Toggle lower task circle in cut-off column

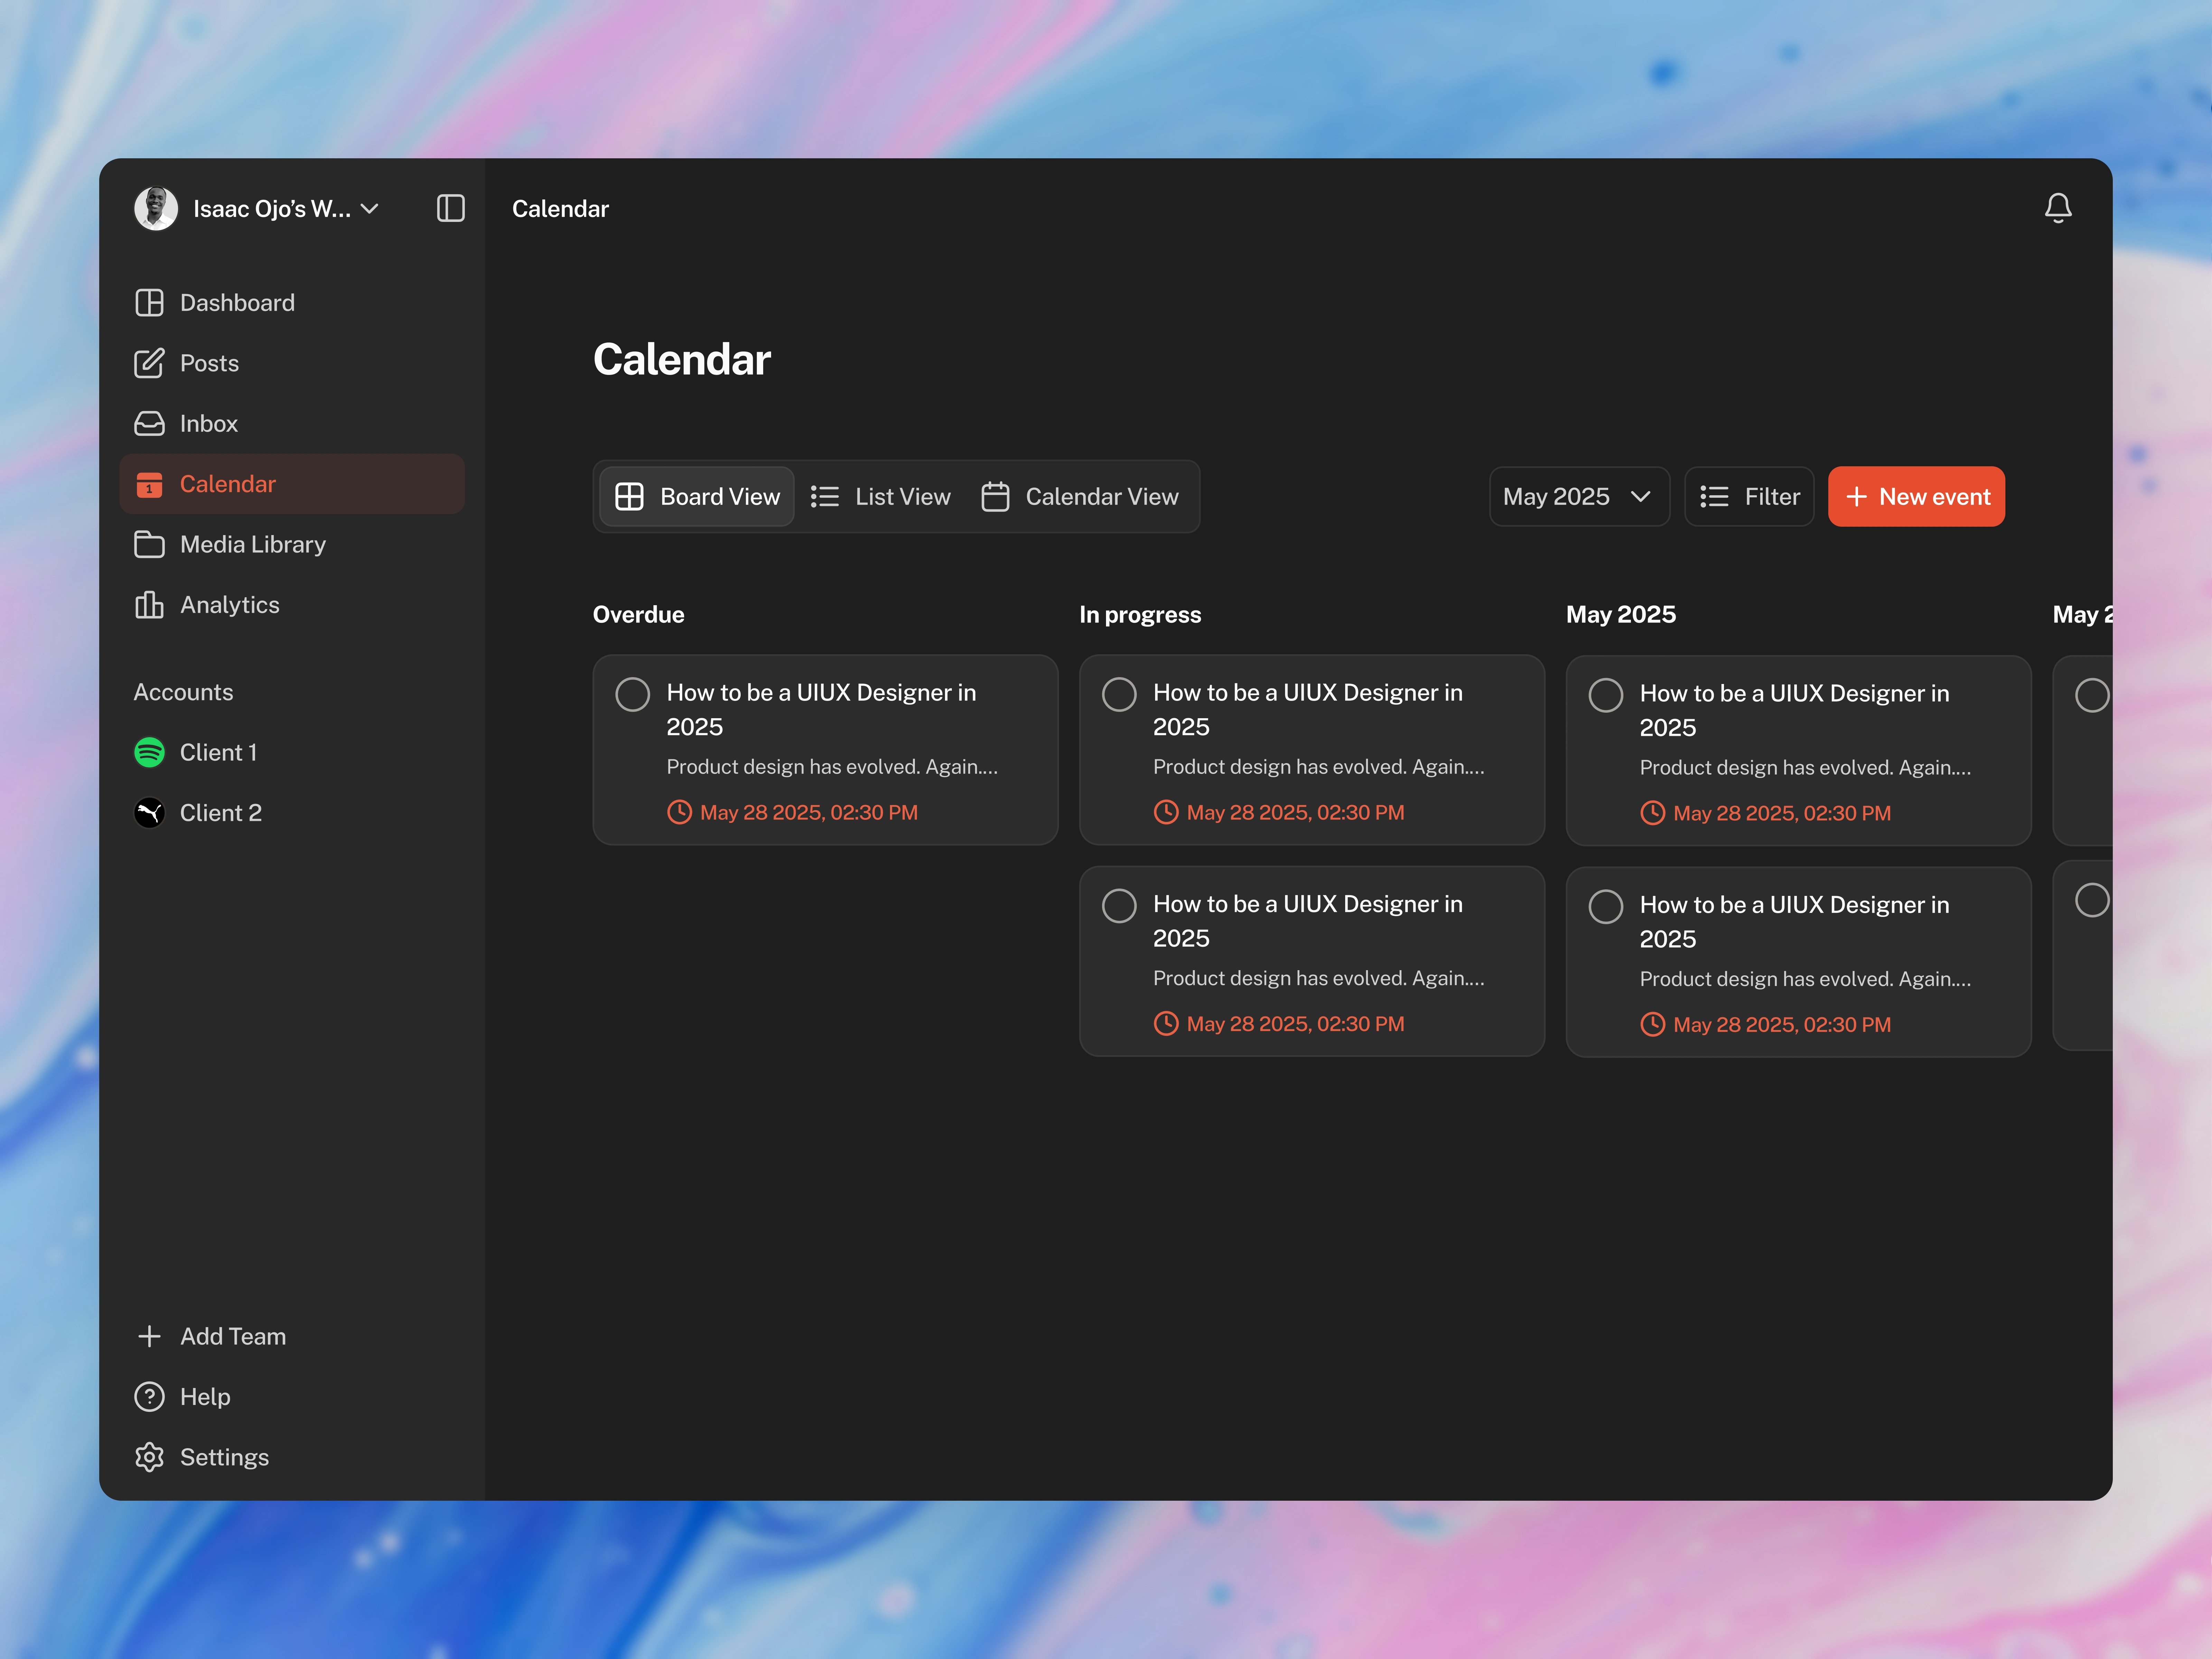[2092, 900]
